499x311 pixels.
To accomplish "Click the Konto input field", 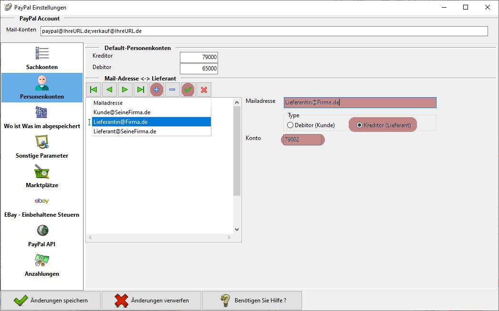I will point(302,140).
